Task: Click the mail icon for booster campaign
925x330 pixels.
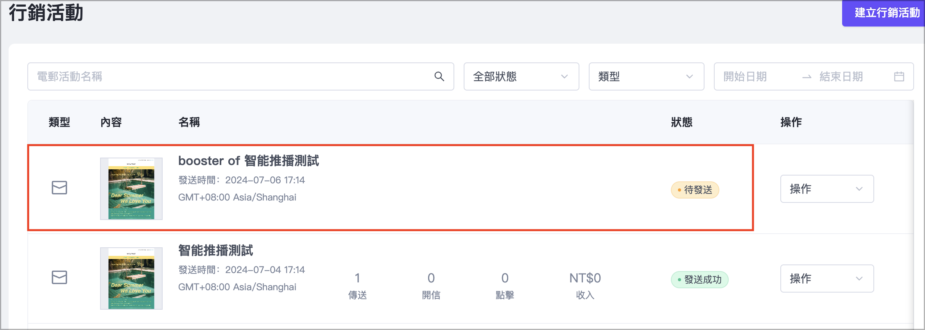Action: 59,188
